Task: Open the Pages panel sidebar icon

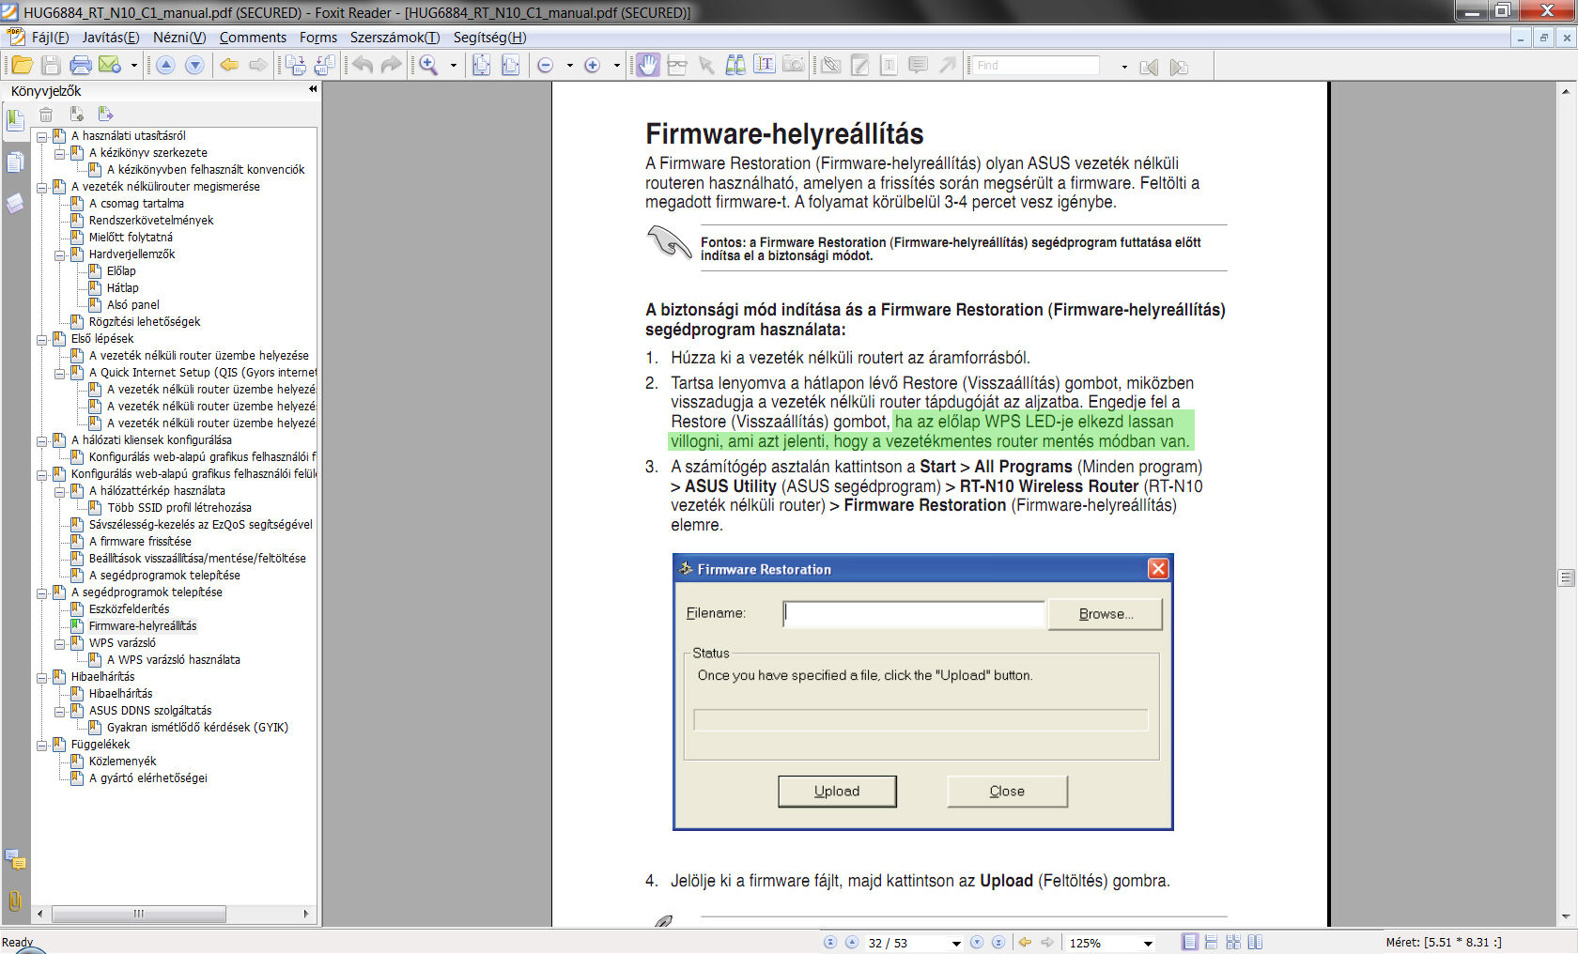Action: tap(15, 162)
